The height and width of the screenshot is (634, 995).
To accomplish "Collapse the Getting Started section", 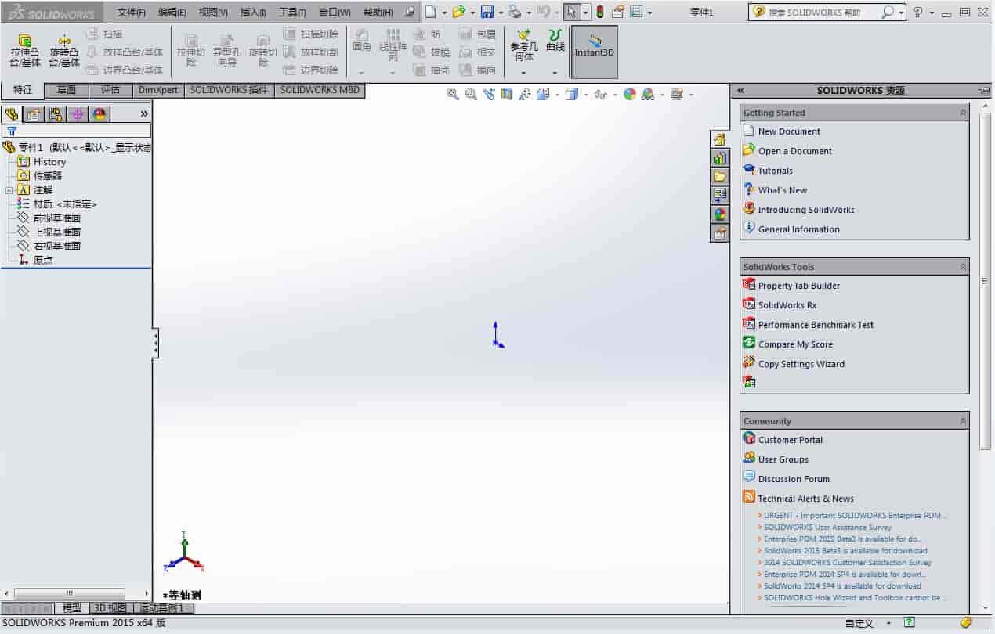I will 963,112.
